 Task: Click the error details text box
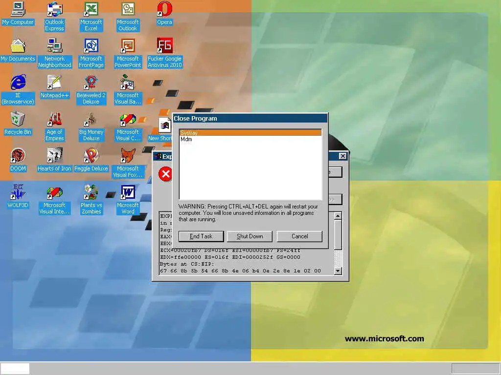pos(247,262)
